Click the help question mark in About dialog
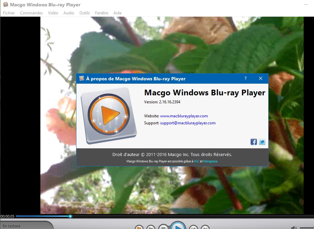 tap(245, 78)
